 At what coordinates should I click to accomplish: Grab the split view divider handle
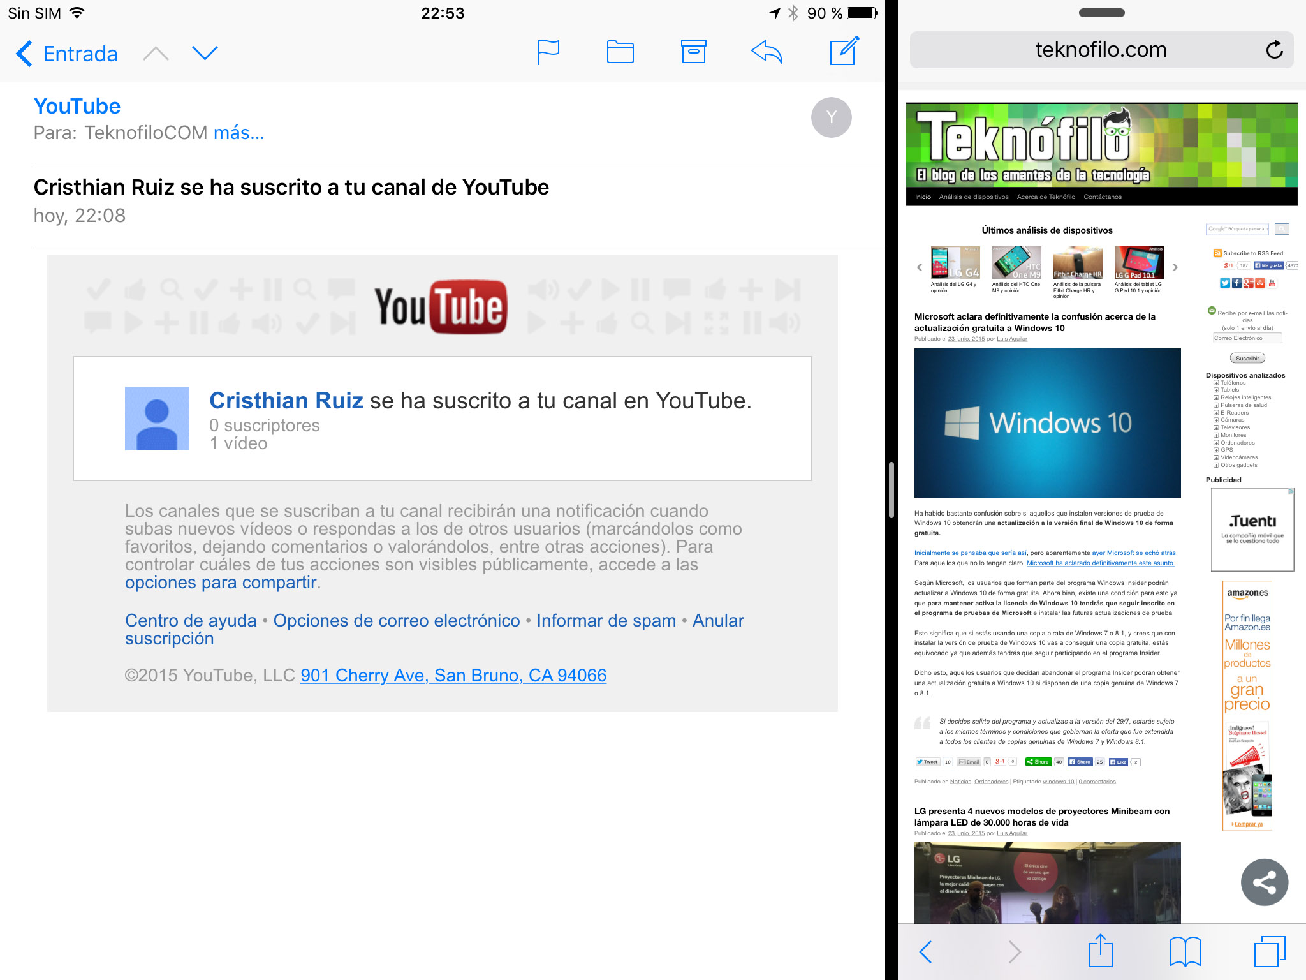[x=891, y=490]
